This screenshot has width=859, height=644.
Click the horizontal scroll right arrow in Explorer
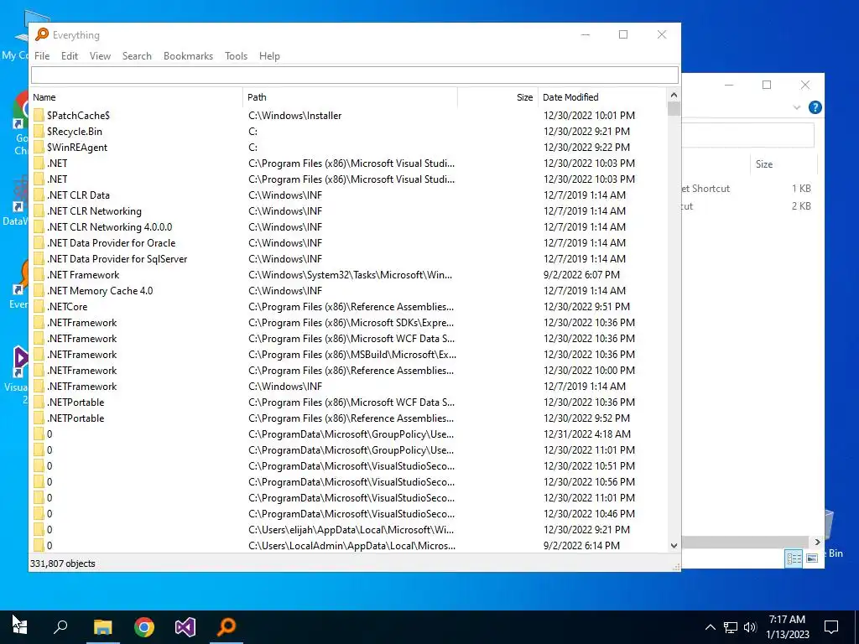click(x=817, y=543)
